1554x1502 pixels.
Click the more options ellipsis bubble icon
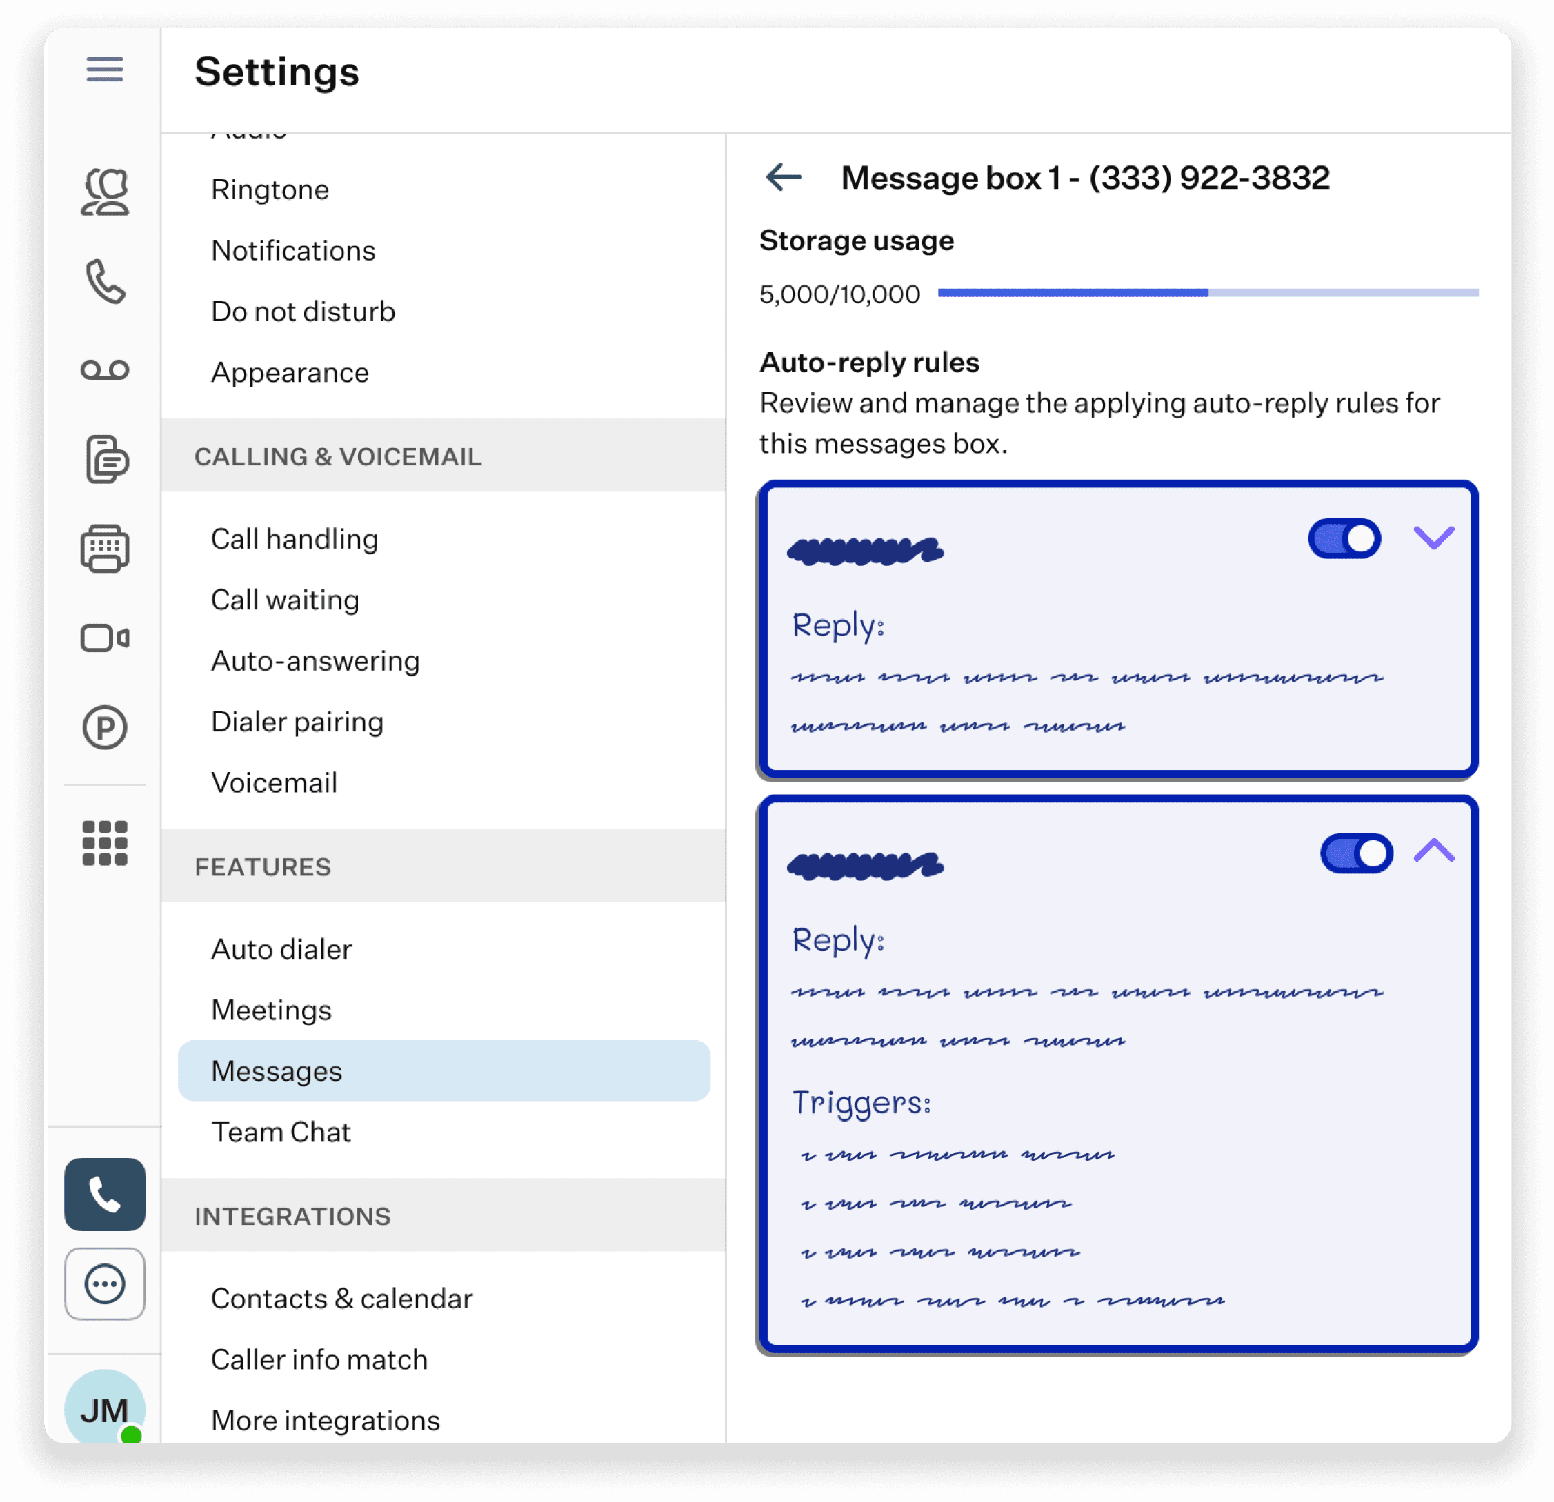[105, 1284]
